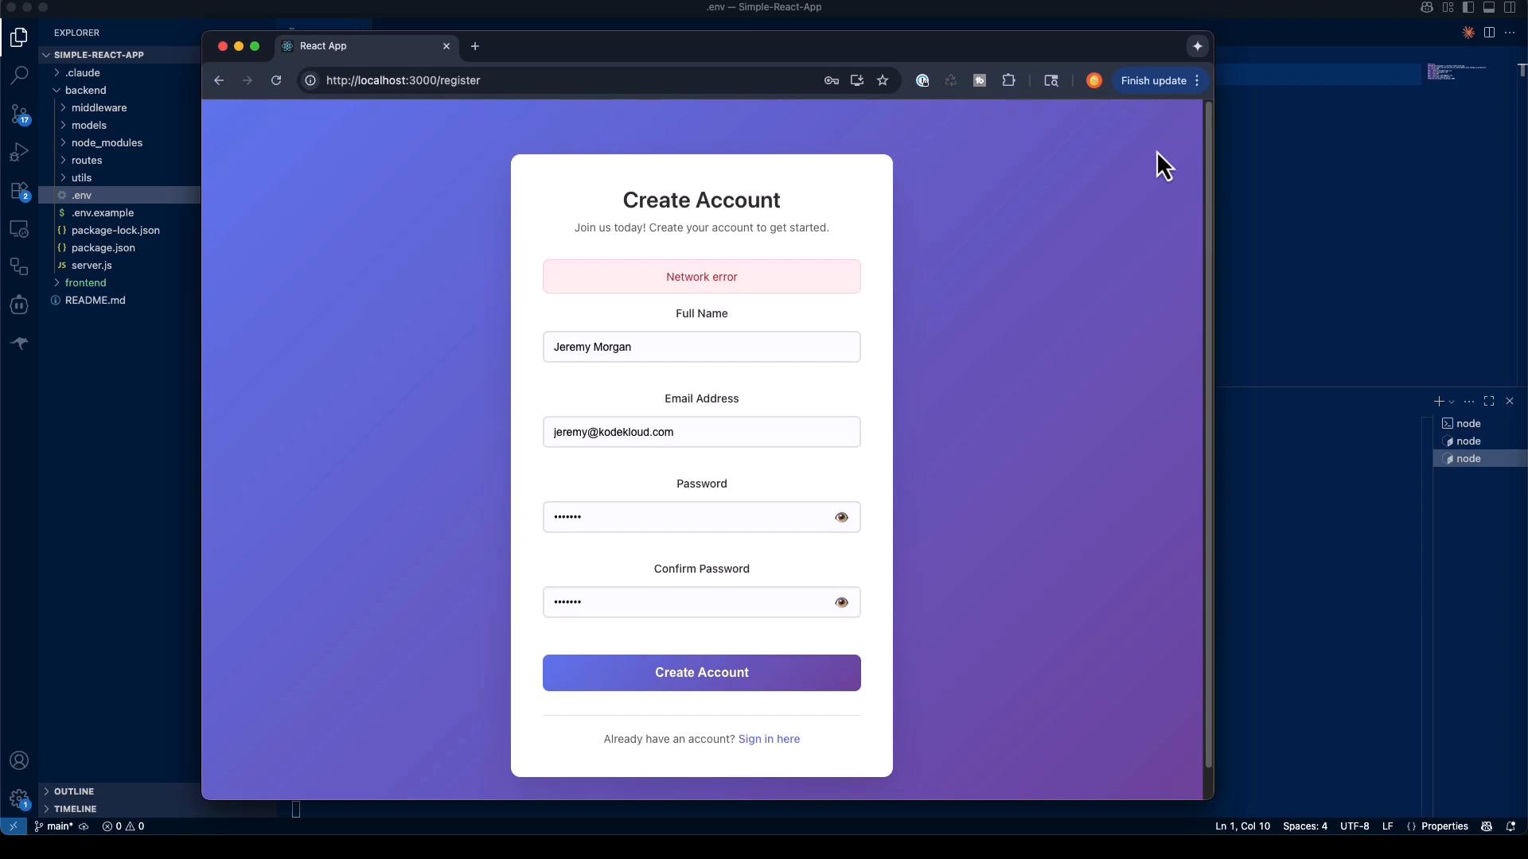
Task: Click the browser page vertical scrollbar
Action: click(1208, 433)
